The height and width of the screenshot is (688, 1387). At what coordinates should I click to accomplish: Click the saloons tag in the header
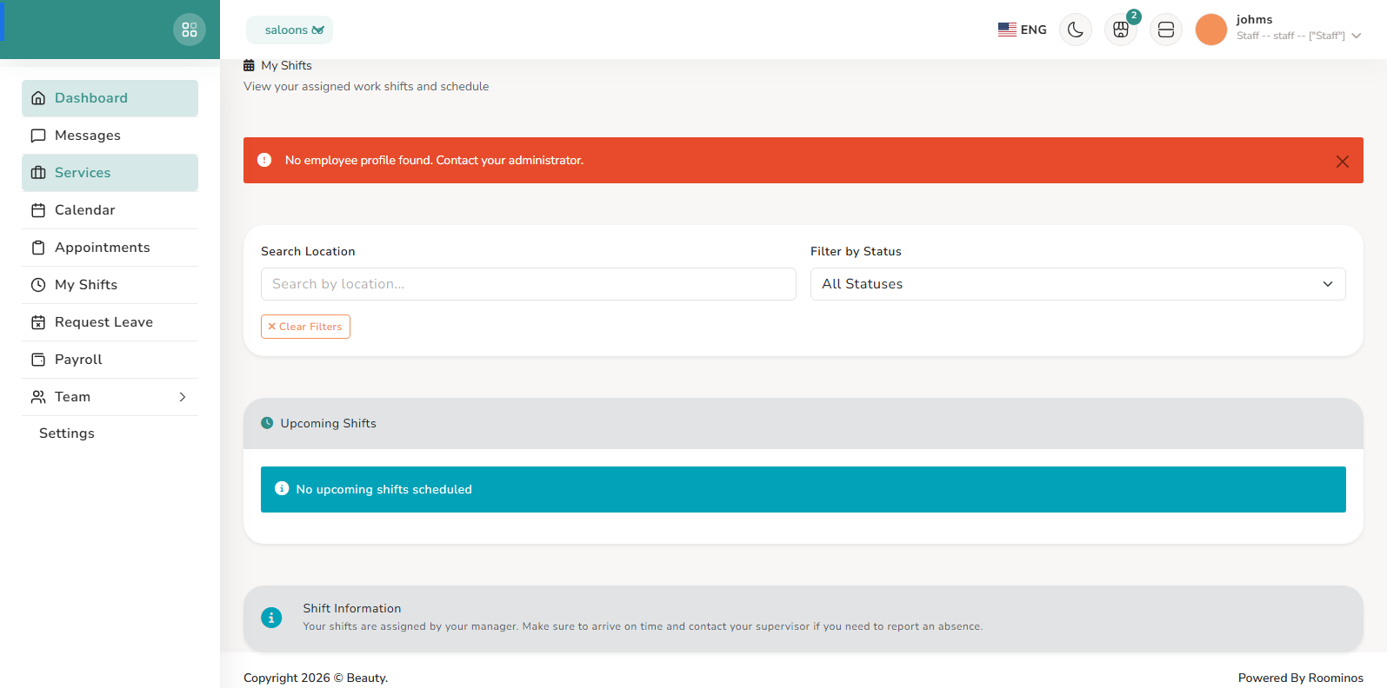click(x=290, y=30)
